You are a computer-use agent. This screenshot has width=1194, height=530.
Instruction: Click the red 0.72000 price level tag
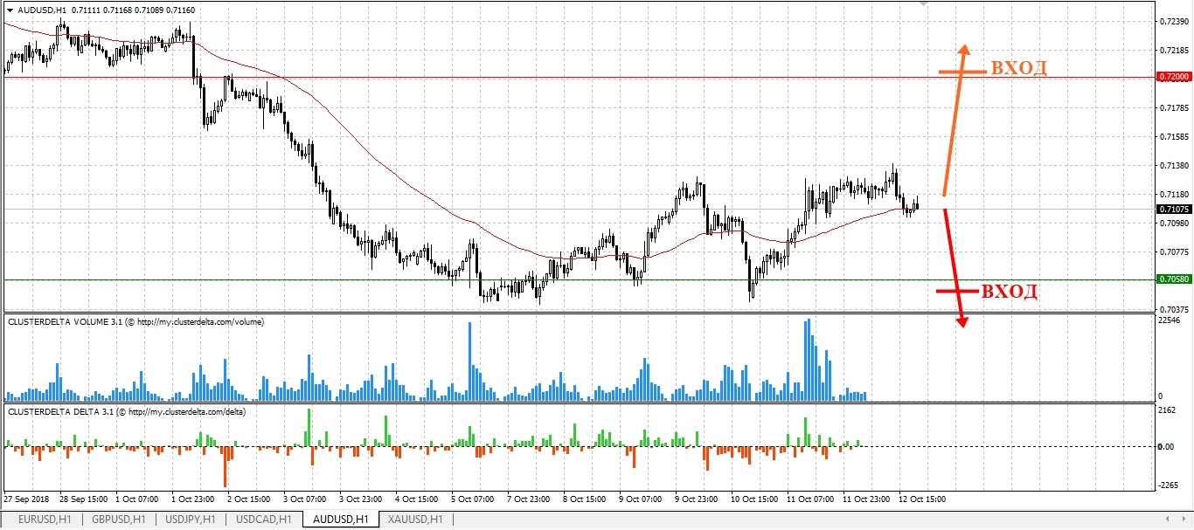(1173, 77)
